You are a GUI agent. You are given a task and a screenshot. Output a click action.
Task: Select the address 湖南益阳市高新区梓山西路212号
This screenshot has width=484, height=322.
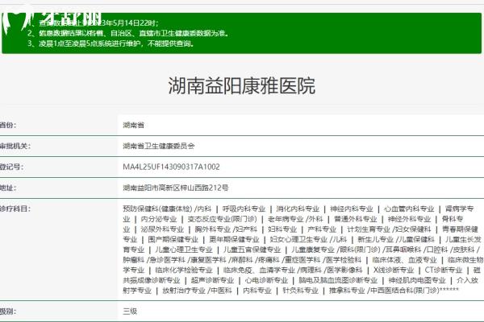[176, 188]
